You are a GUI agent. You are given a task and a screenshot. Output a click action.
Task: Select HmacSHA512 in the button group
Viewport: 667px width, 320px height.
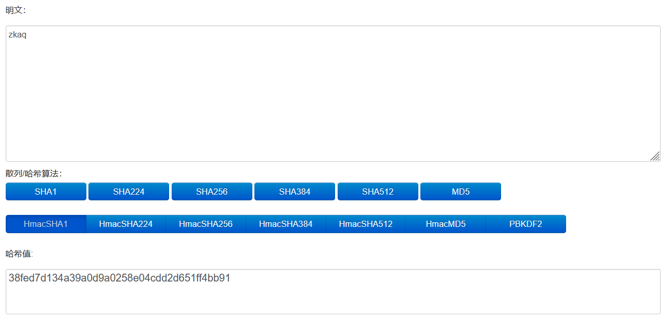366,224
